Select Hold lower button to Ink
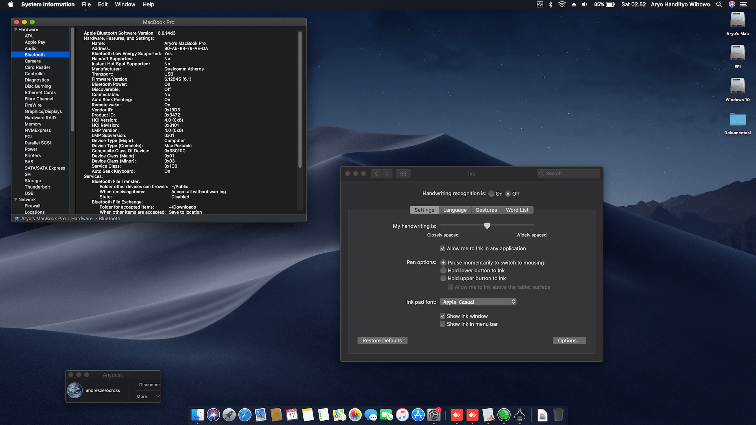This screenshot has width=756, height=425. coord(443,270)
